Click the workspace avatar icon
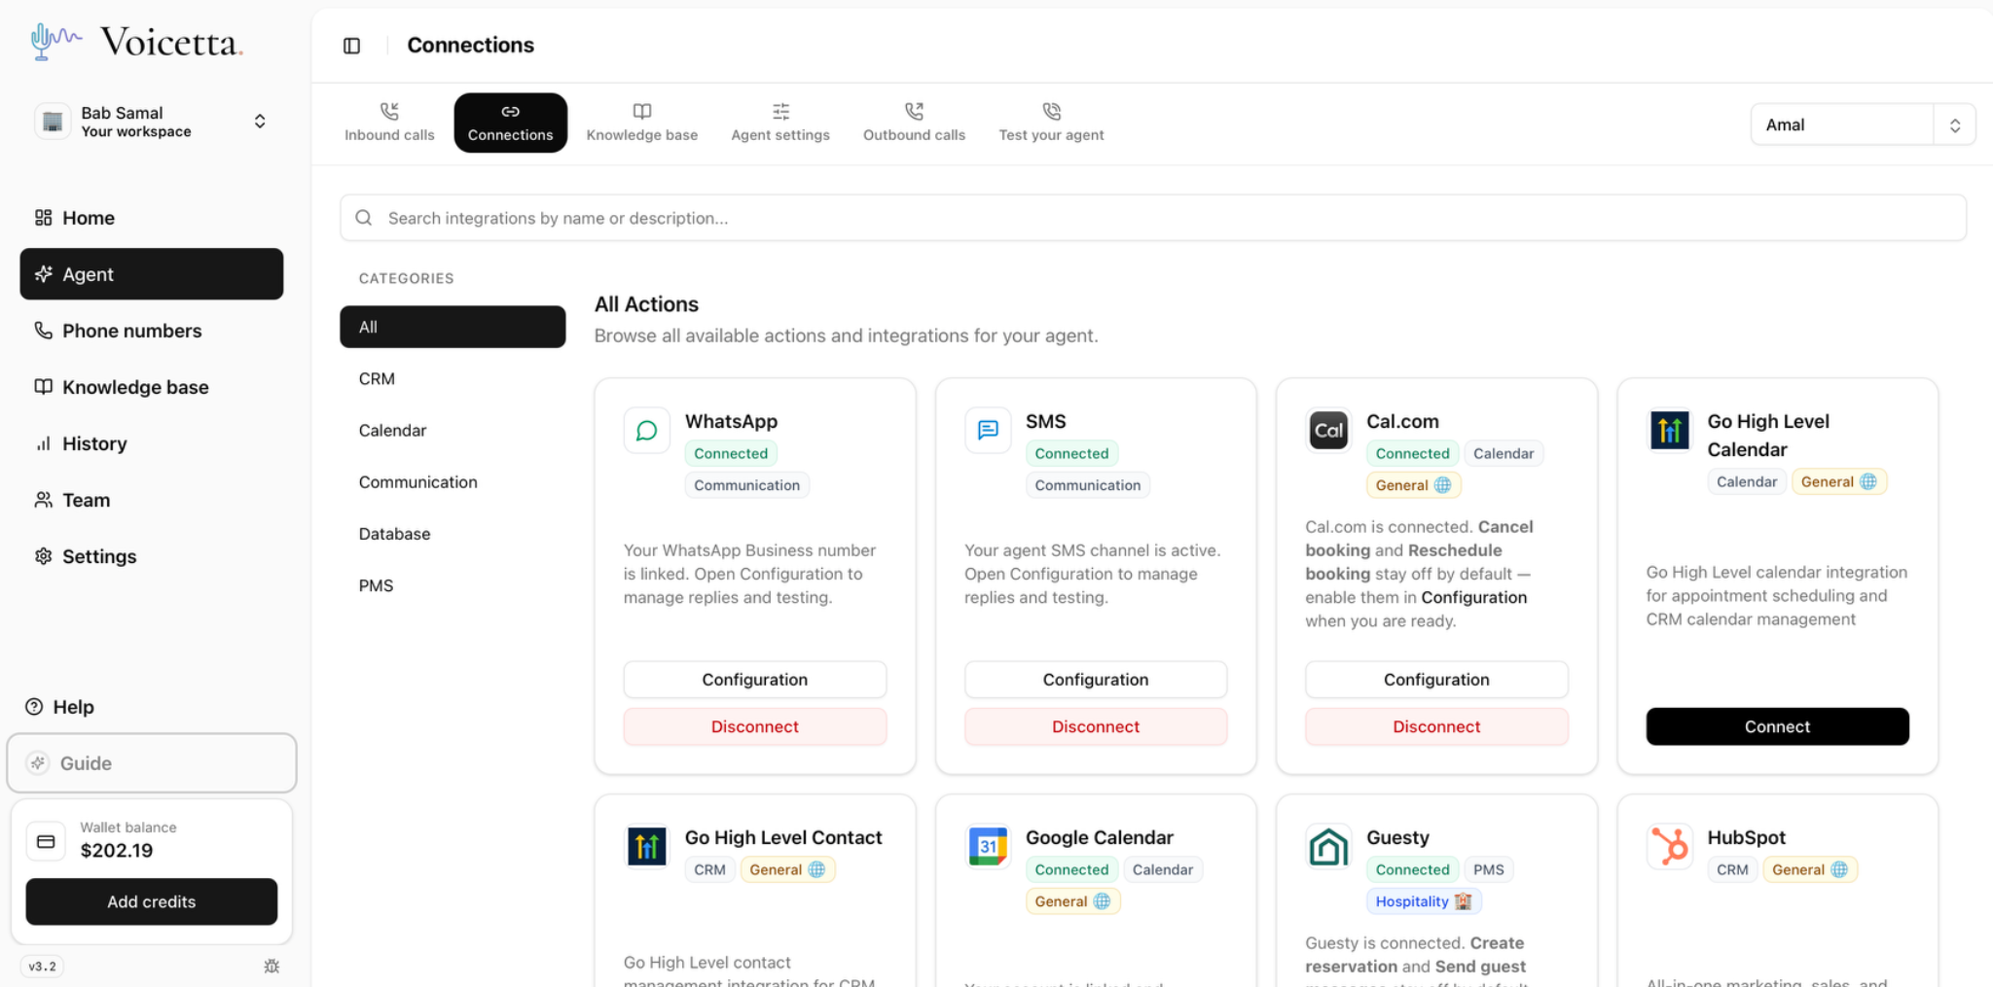The width and height of the screenshot is (1993, 987). [x=53, y=122]
